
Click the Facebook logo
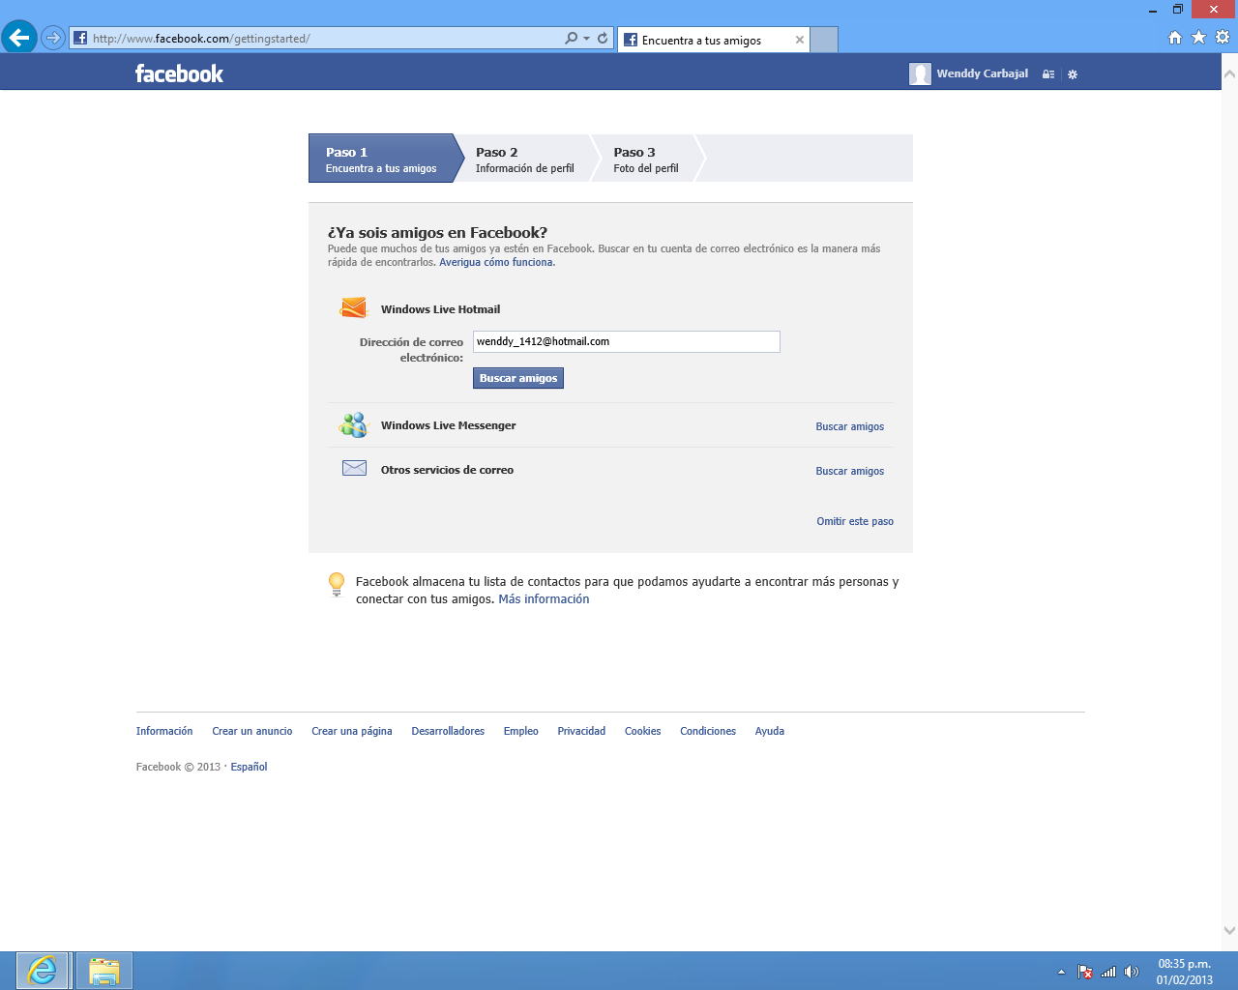(x=179, y=73)
